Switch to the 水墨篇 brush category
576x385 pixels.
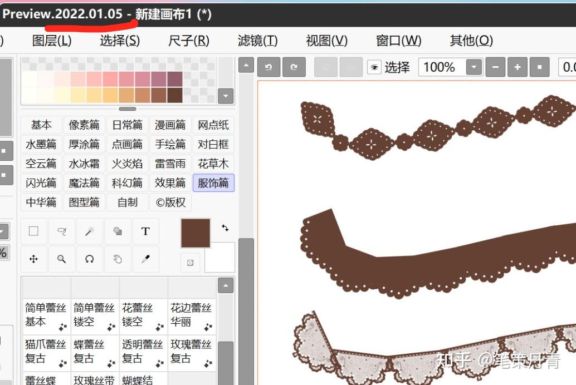click(x=41, y=144)
